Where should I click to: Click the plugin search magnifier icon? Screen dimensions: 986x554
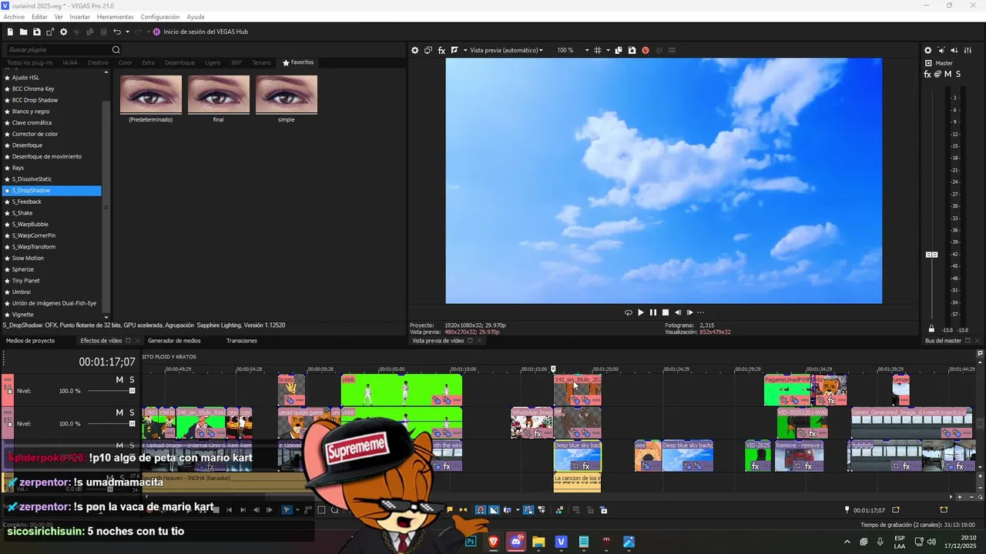[116, 50]
